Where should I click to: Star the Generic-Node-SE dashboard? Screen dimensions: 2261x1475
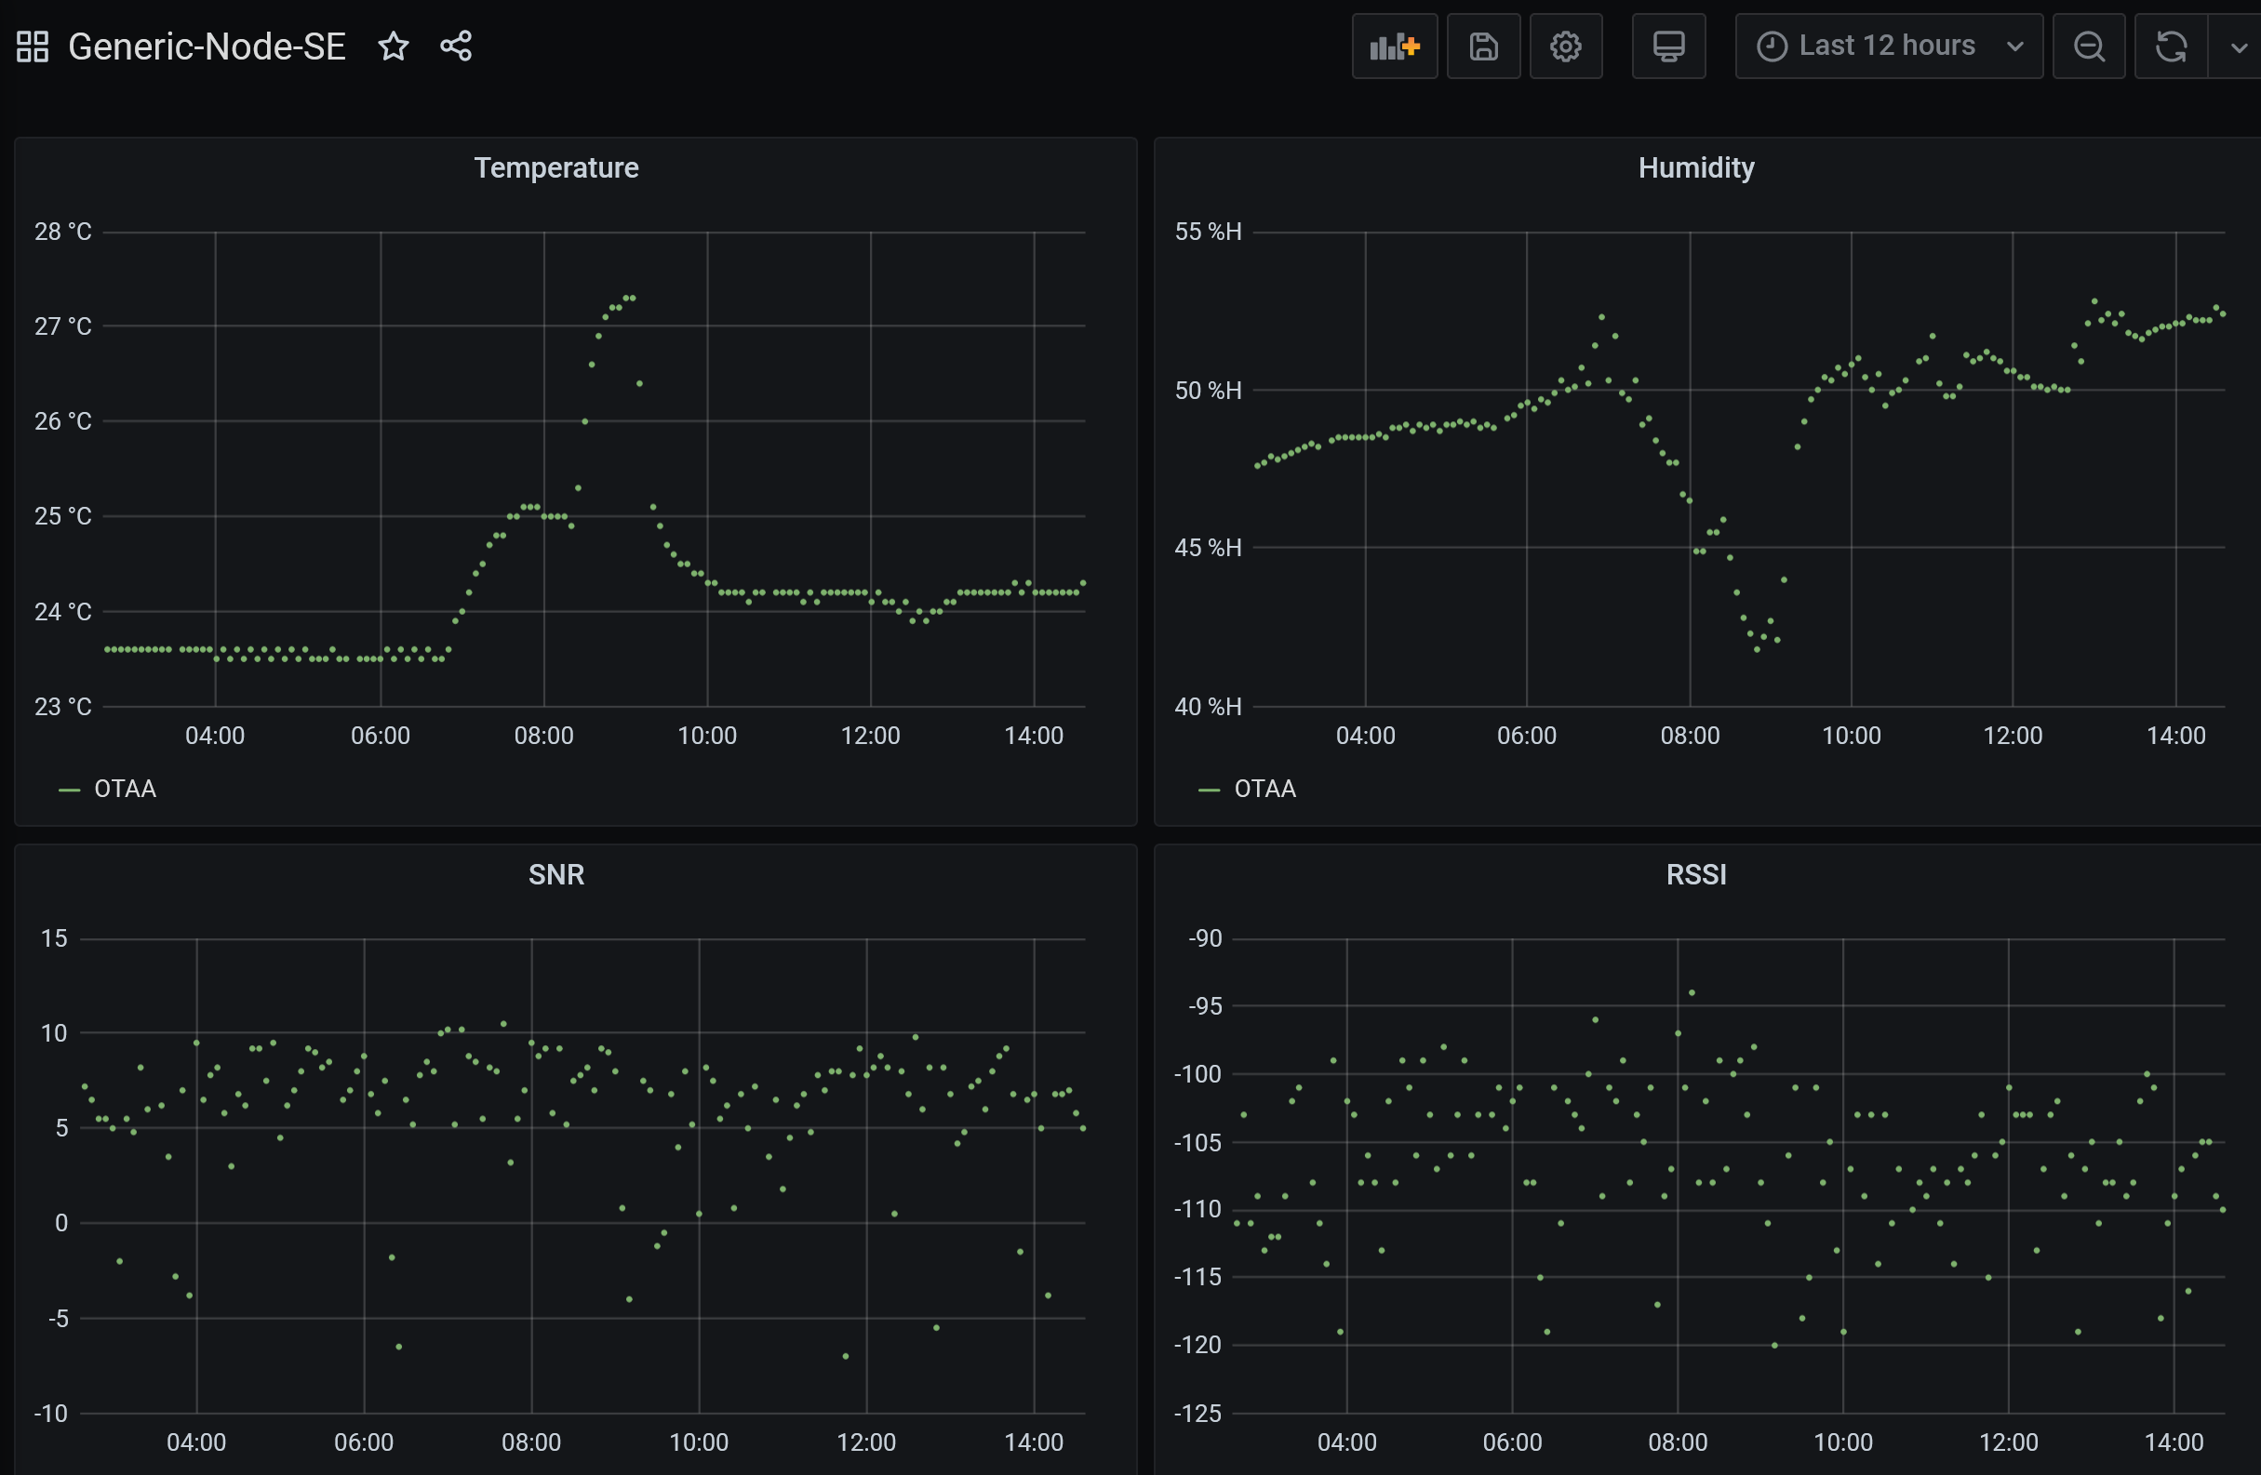pos(394,46)
